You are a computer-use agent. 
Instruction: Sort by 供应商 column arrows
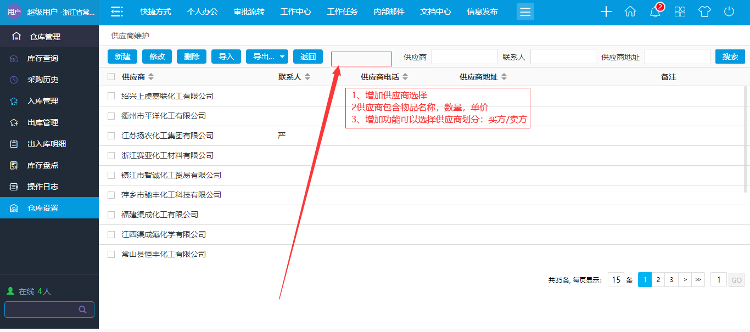pyautogui.click(x=152, y=77)
